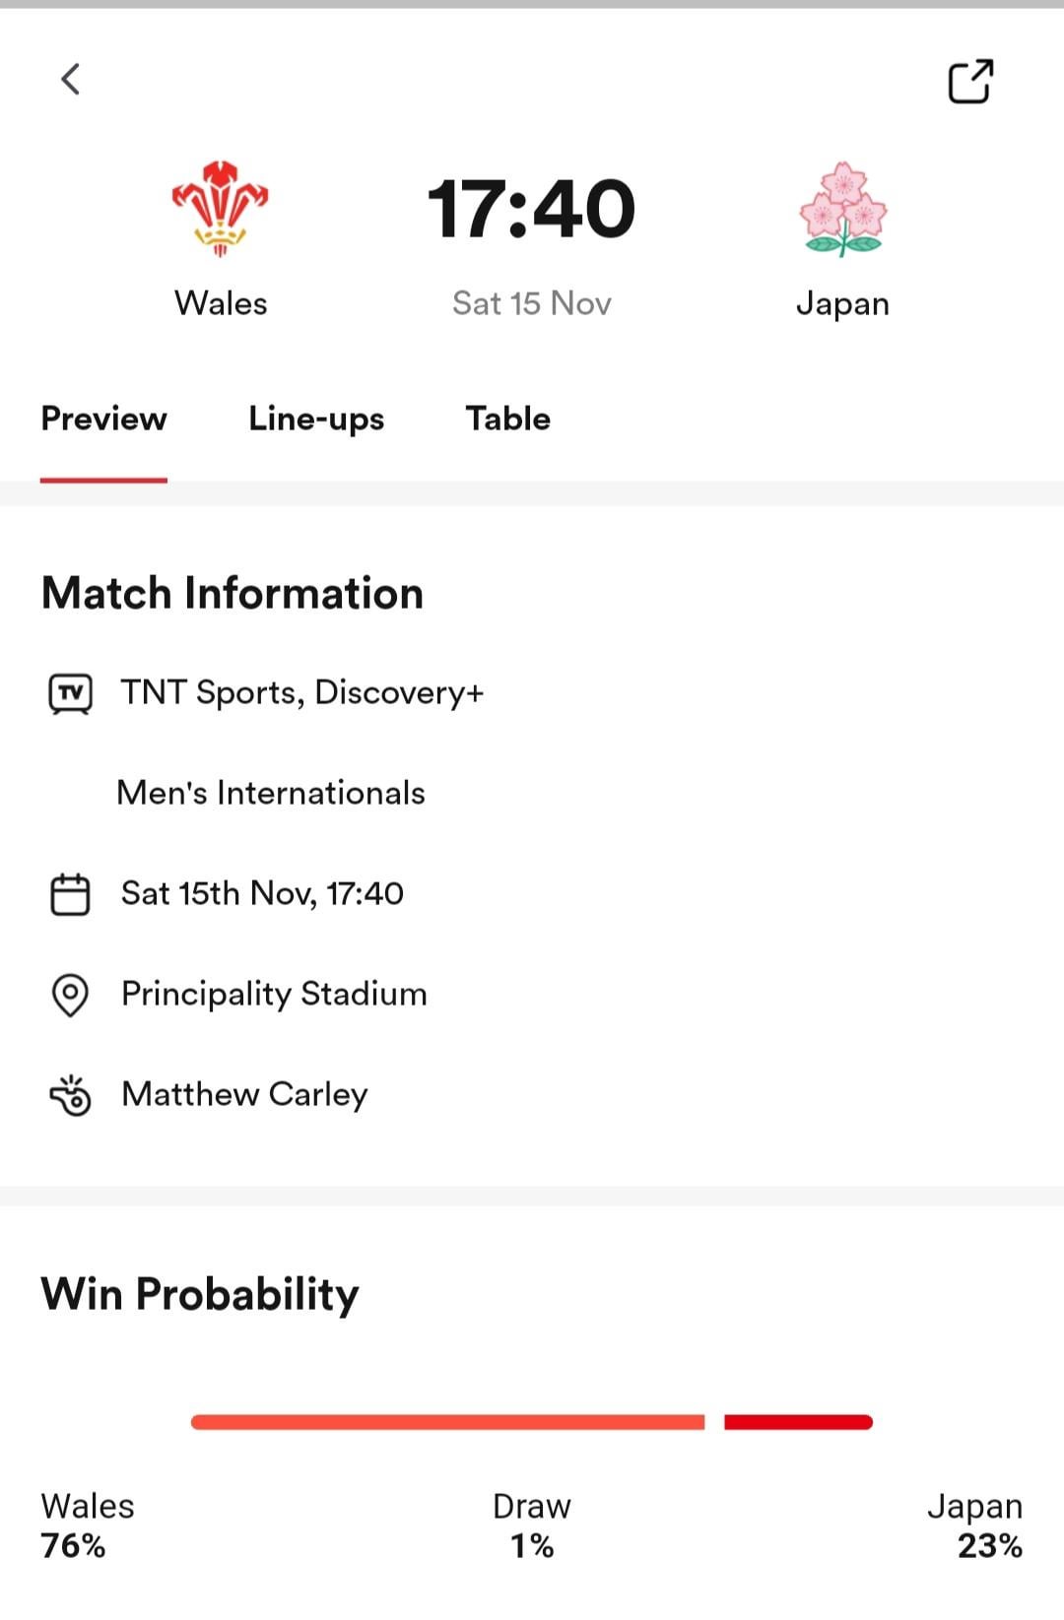
Task: Tap the TV broadcast icon
Action: (x=70, y=693)
